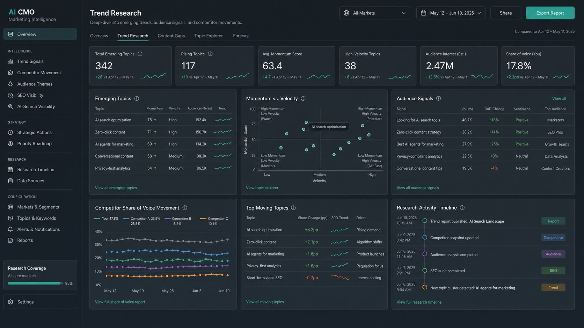Open the Forecast tab
This screenshot has width=584, height=328.
[241, 36]
